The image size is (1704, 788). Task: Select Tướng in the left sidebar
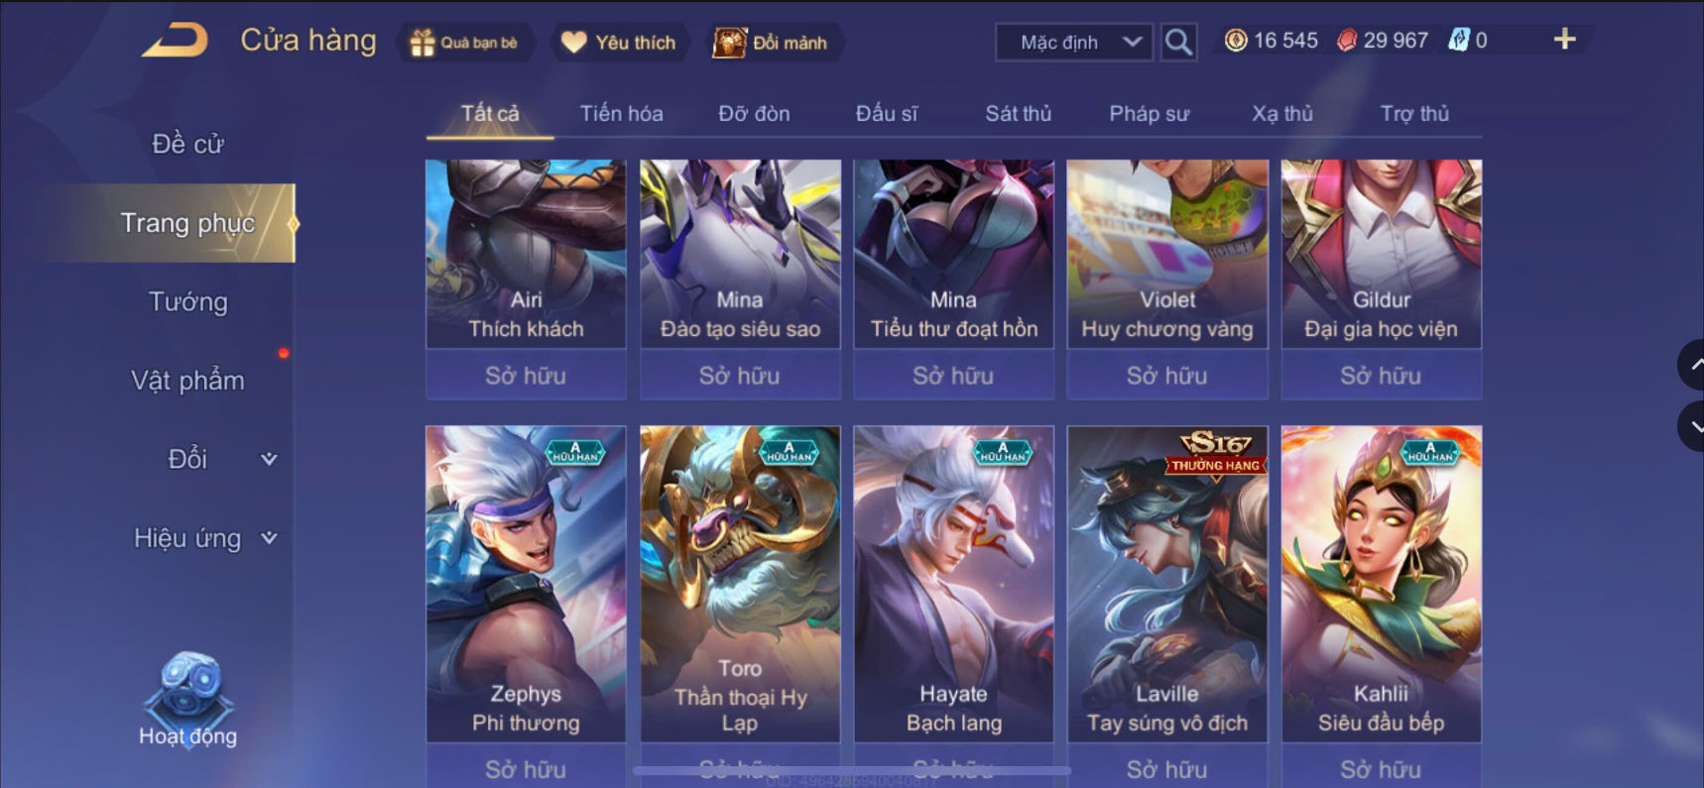click(x=187, y=302)
